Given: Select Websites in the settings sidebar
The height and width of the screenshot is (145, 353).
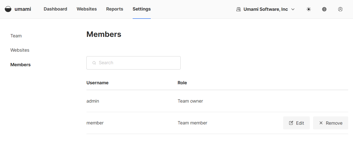Looking at the screenshot, I should pos(20,50).
